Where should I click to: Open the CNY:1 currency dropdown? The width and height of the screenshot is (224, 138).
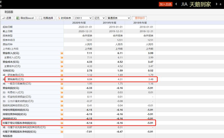pyautogui.click(x=83, y=18)
